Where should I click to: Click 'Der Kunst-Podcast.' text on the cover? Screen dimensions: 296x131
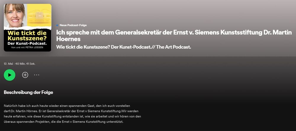pyautogui.click(x=27, y=43)
